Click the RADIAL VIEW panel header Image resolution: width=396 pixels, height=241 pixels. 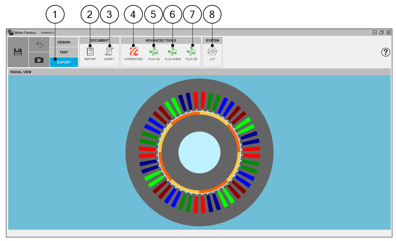199,72
